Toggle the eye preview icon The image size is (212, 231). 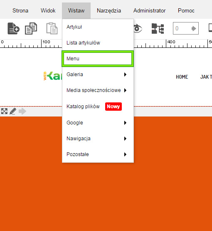138,28
